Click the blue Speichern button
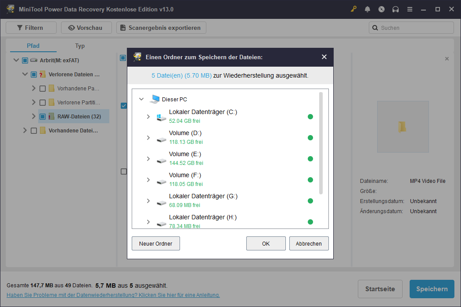 pos(432,289)
